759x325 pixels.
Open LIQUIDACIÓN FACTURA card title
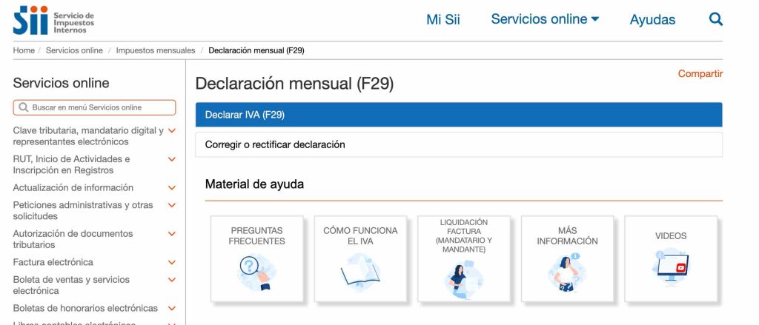[x=464, y=236]
